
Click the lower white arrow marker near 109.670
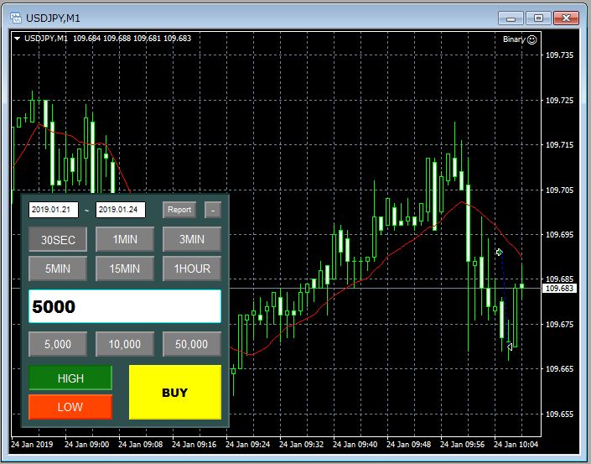(510, 347)
